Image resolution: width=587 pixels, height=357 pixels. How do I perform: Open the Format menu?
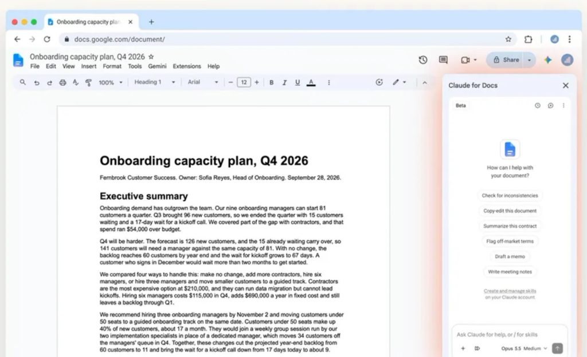coord(112,66)
